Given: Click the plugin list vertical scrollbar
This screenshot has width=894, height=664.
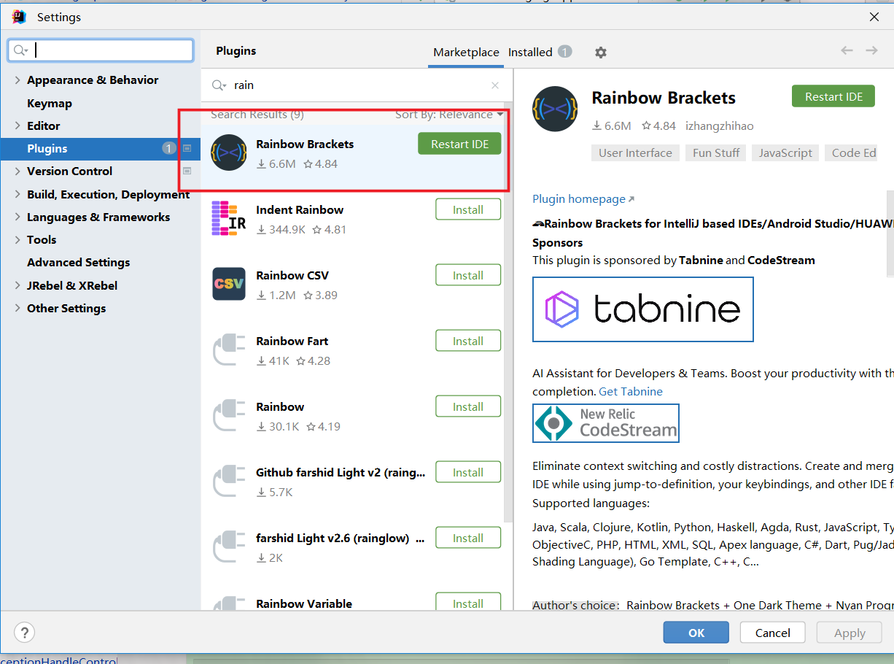Looking at the screenshot, I should click(508, 314).
